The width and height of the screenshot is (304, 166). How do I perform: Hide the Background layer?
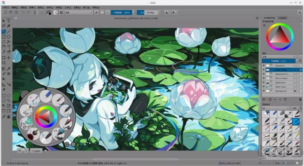click(x=264, y=91)
